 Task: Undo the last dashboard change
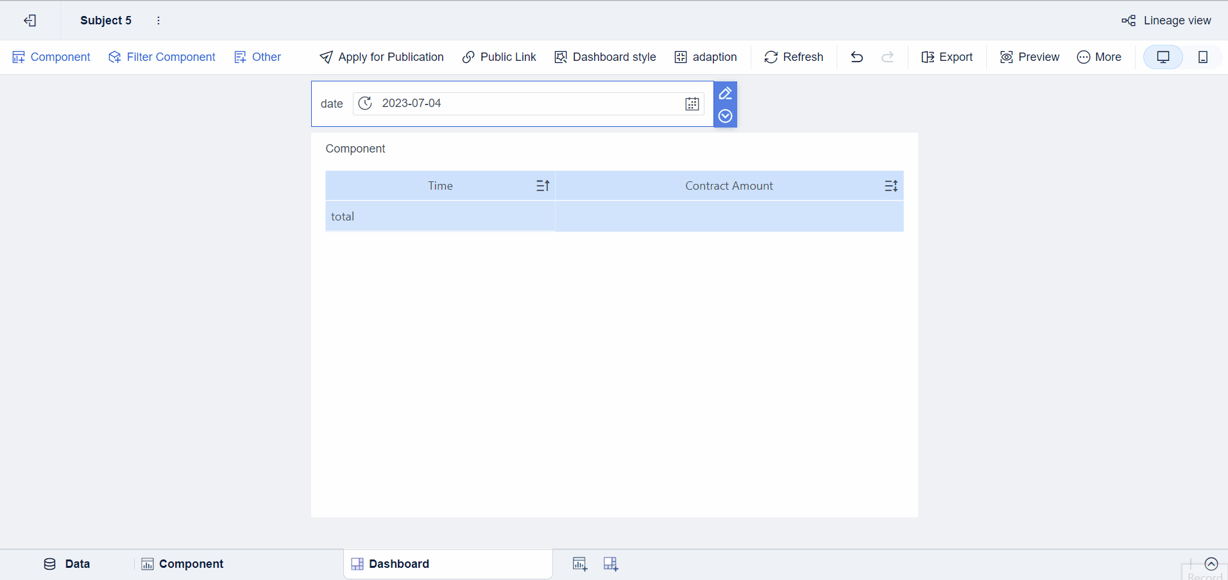click(x=857, y=57)
